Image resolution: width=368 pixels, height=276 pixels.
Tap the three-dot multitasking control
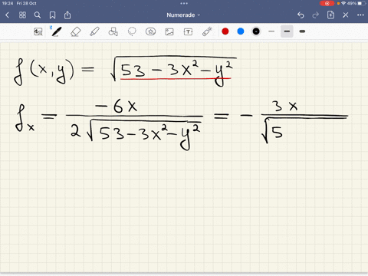(184, 3)
